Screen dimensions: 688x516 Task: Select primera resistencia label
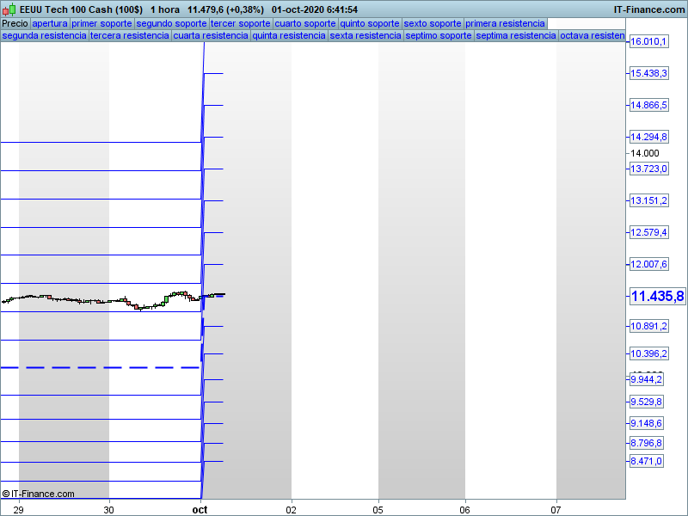pos(506,24)
